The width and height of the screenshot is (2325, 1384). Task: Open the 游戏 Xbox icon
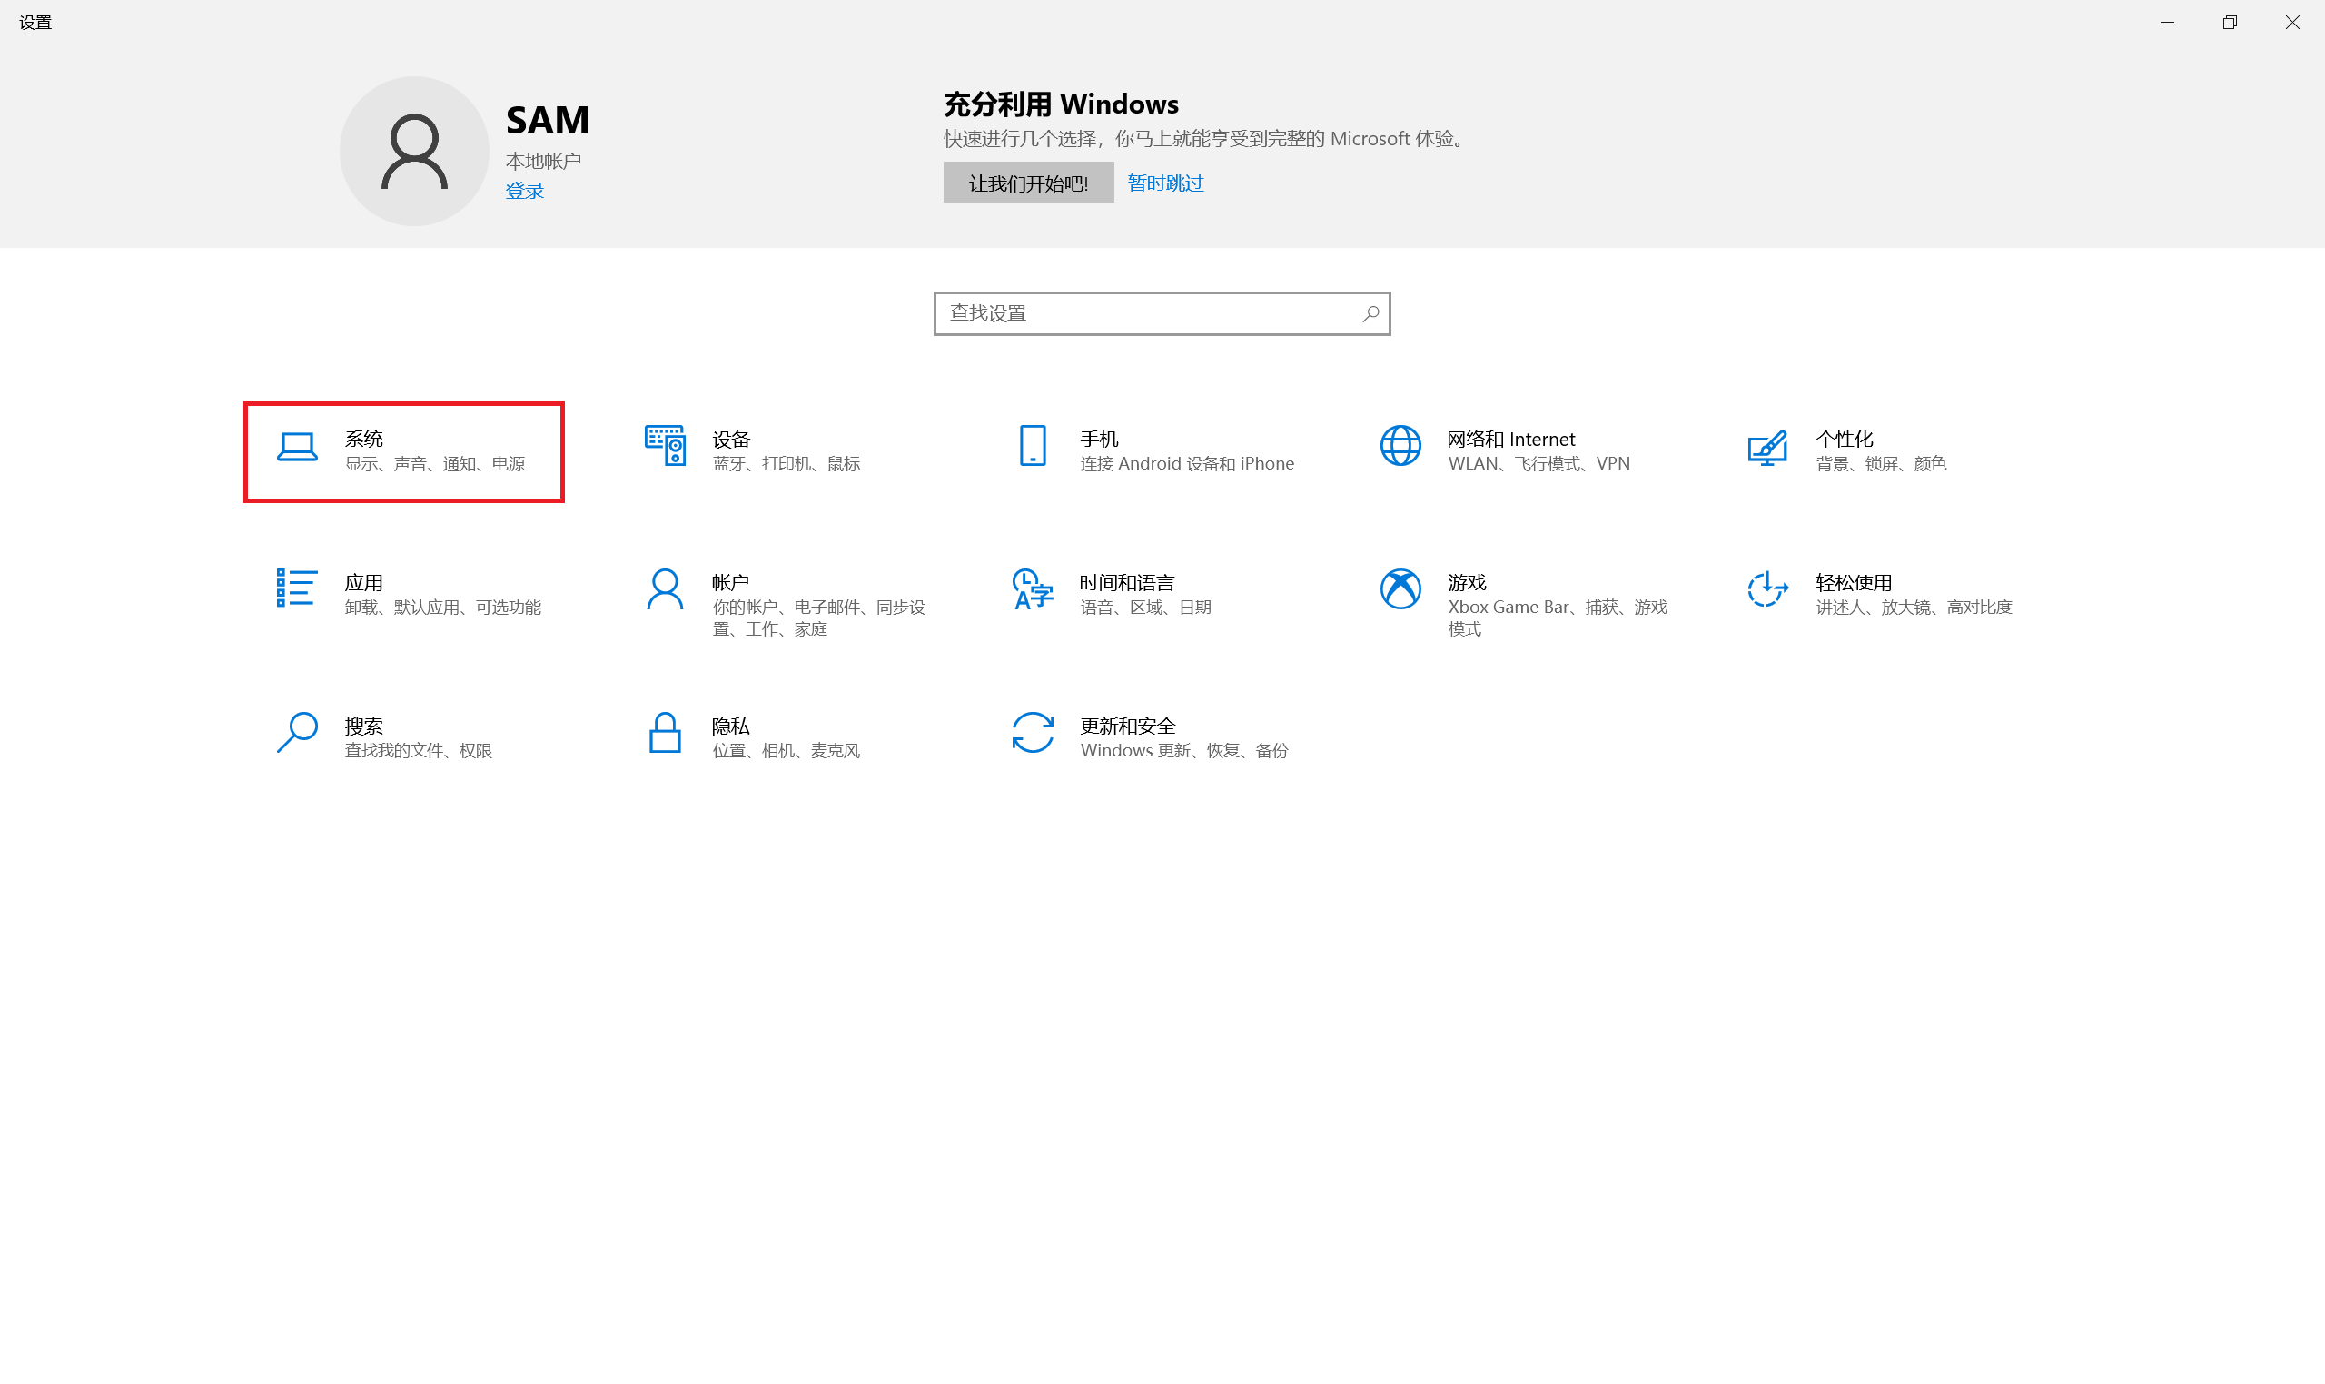tap(1400, 589)
